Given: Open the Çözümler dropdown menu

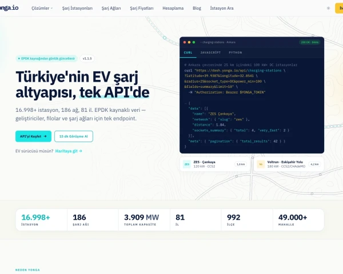Looking at the screenshot, I should coord(42,9).
